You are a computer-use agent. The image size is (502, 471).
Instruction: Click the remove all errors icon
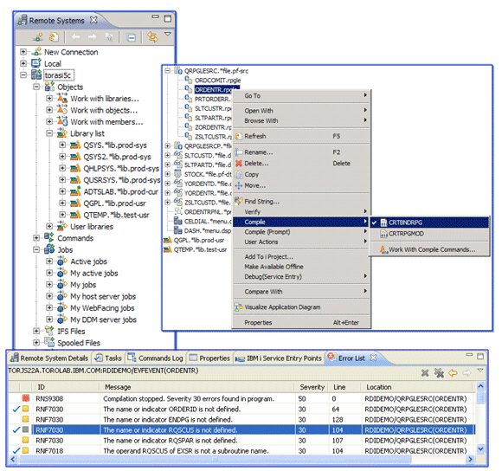[439, 372]
